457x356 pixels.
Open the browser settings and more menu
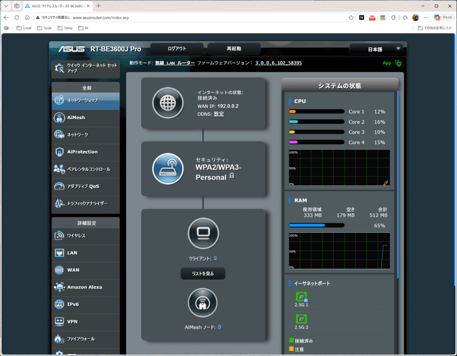[426, 18]
